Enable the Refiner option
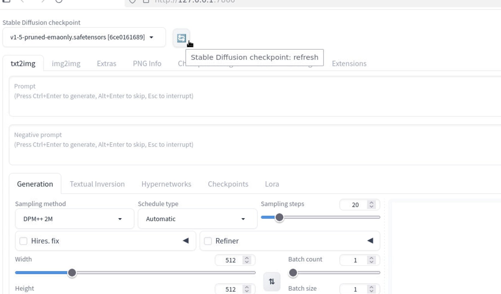The image size is (501, 294). coord(208,241)
